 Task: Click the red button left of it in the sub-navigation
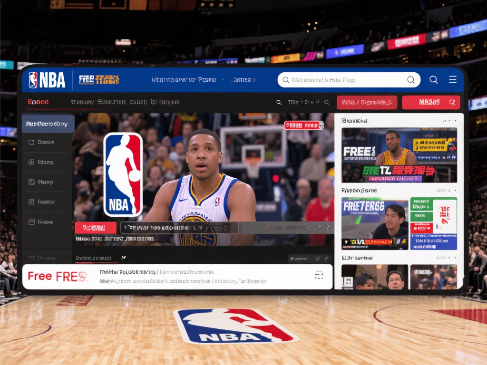click(367, 102)
